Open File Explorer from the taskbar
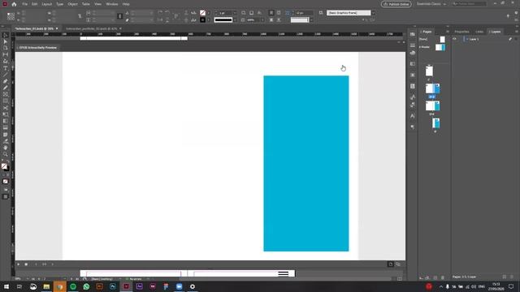The width and height of the screenshot is (520, 292). point(46,286)
